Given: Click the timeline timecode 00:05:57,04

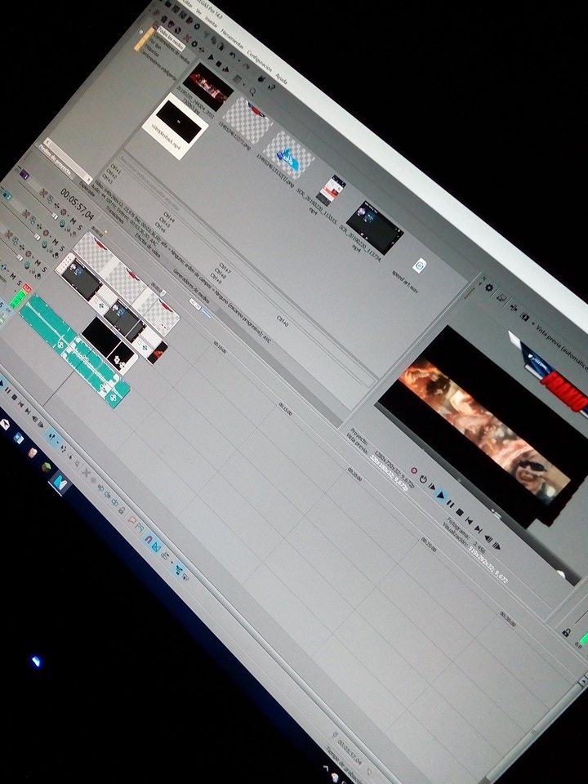Looking at the screenshot, I should [77, 204].
